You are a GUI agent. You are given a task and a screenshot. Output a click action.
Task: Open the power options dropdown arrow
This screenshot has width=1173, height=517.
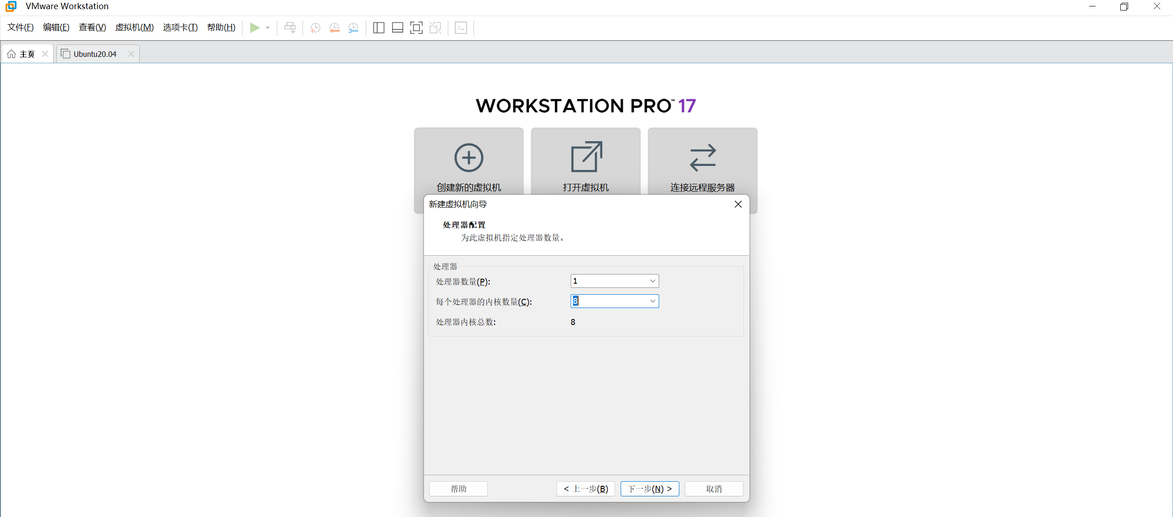click(x=268, y=27)
